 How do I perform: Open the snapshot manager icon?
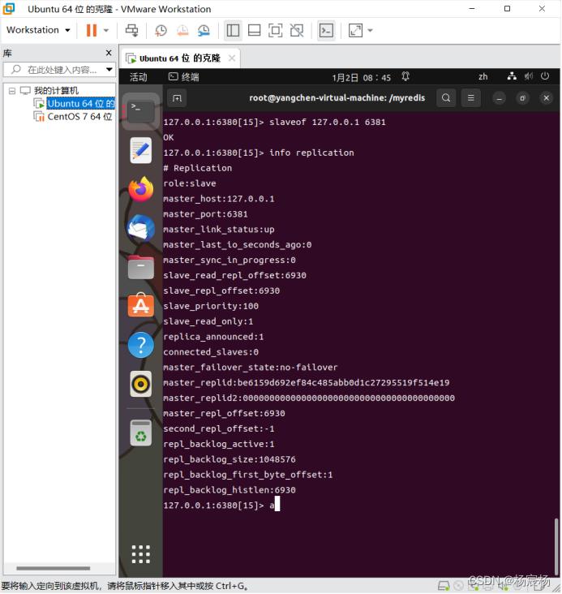click(x=204, y=30)
